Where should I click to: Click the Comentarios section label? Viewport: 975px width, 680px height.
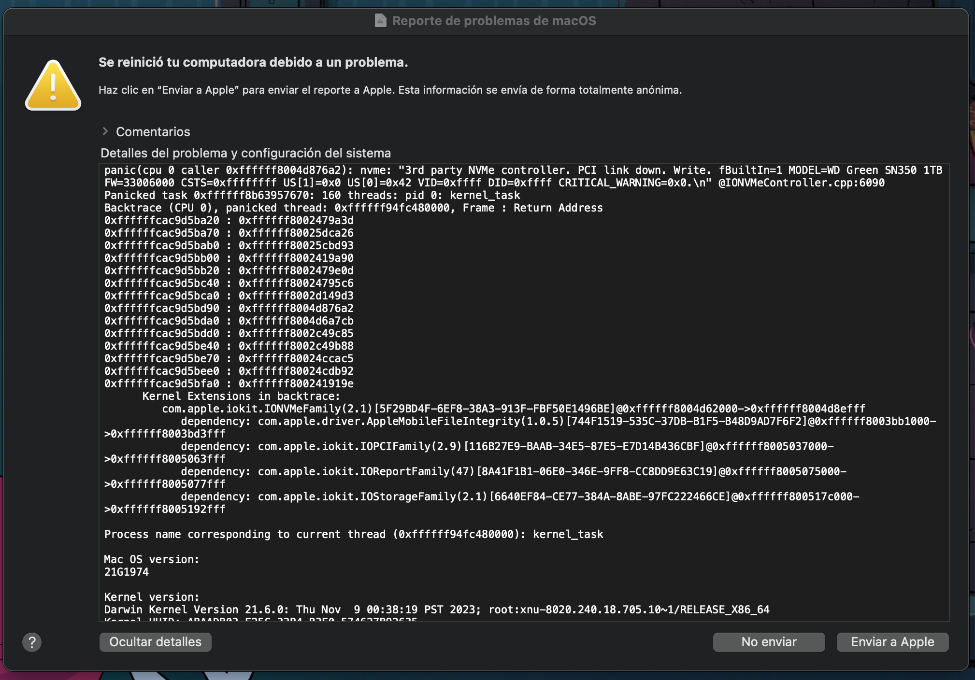point(153,132)
